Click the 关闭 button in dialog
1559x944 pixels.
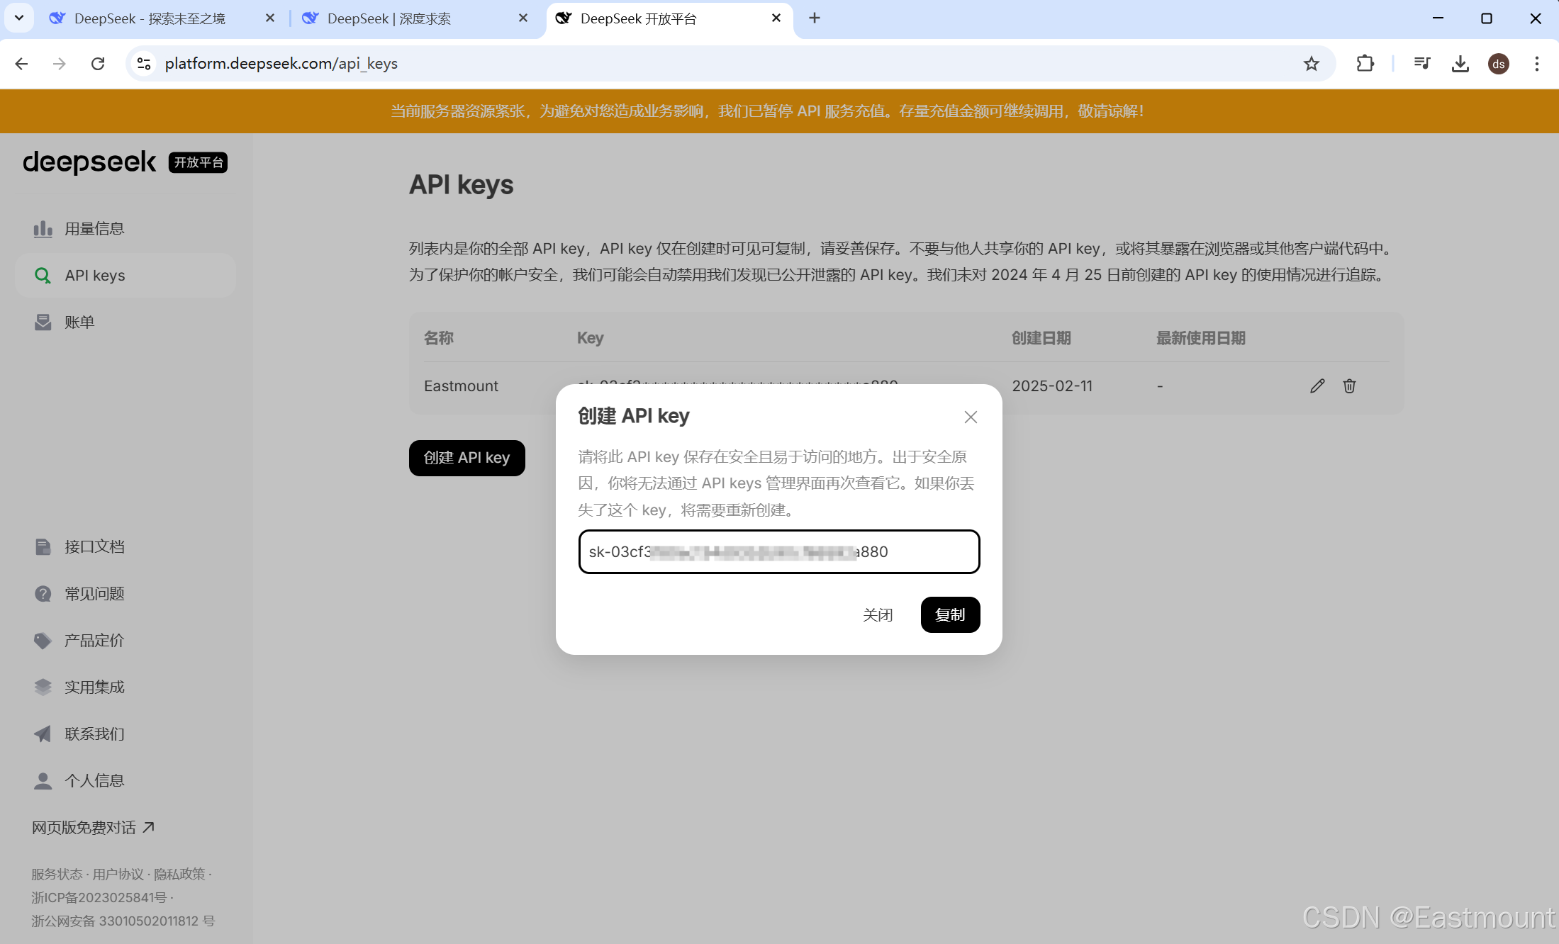(877, 614)
